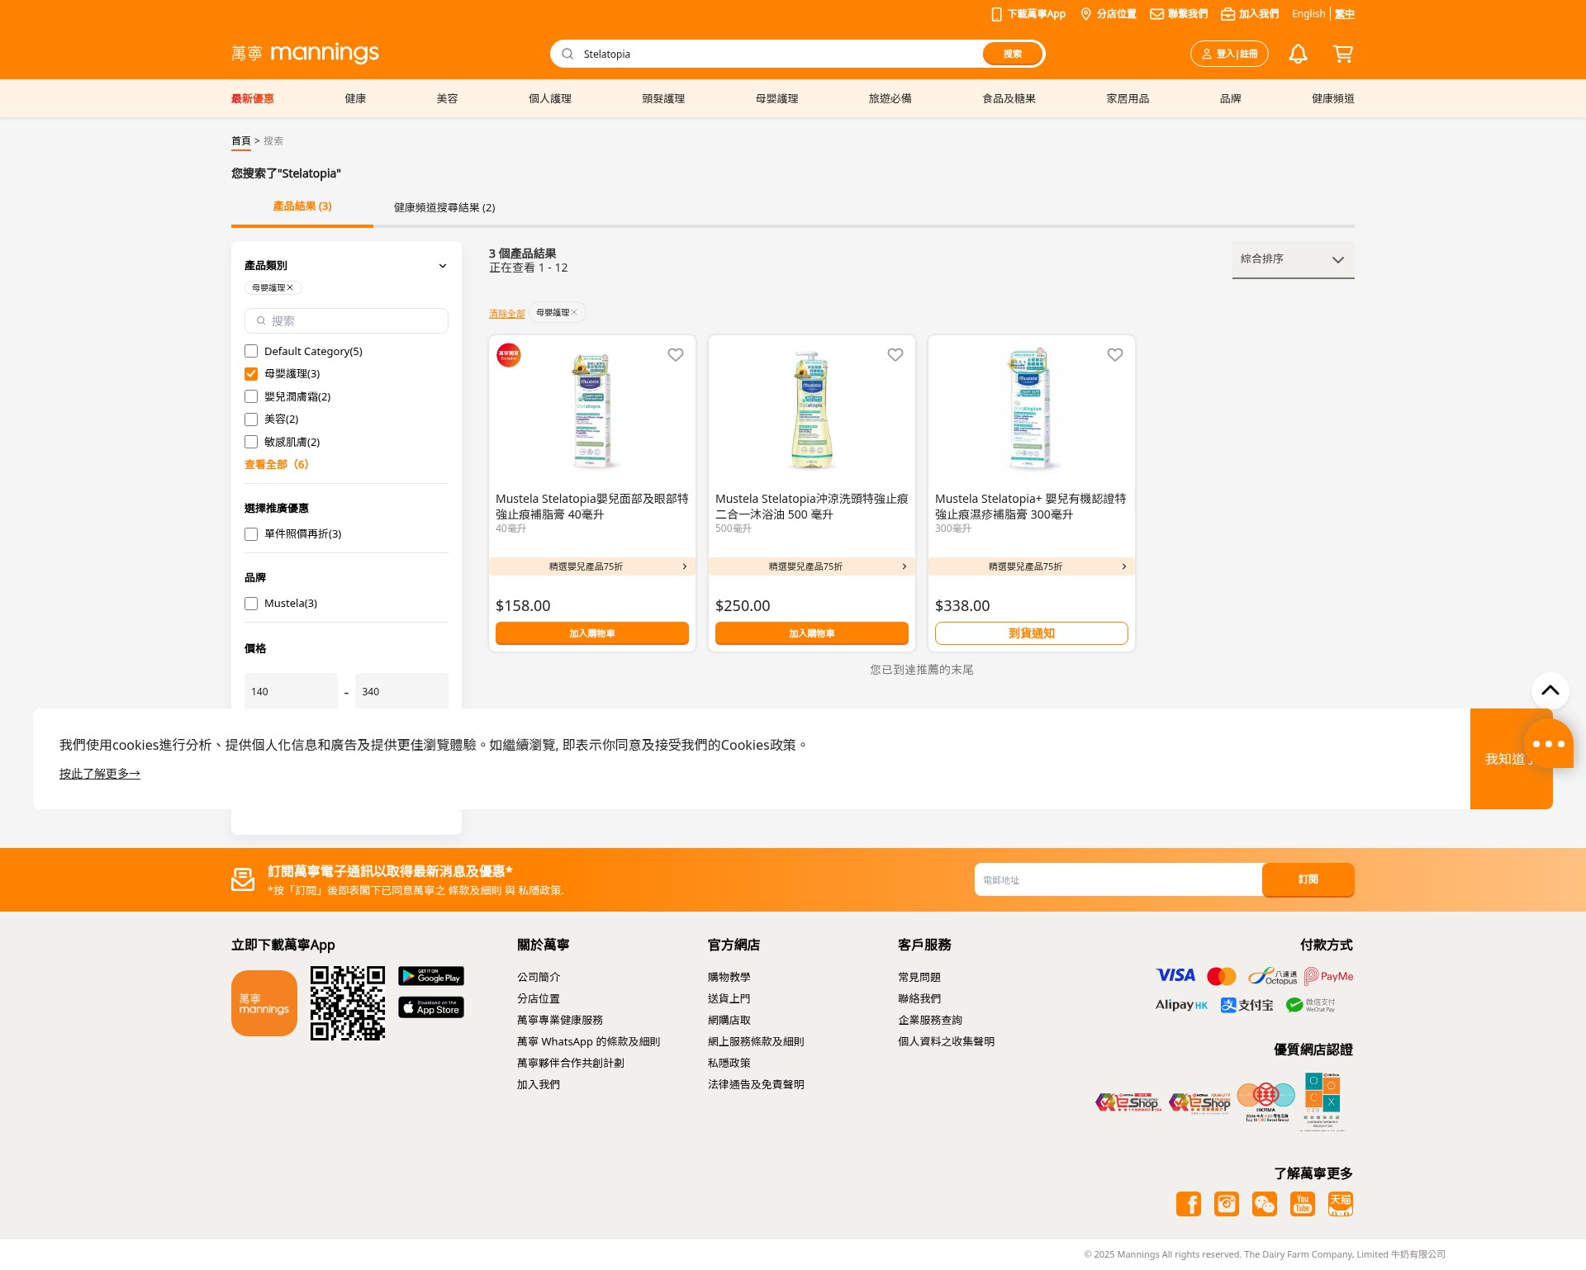Expand 查看全部 (6) categories link
Image resolution: width=1586 pixels, height=1270 pixels.
277,464
